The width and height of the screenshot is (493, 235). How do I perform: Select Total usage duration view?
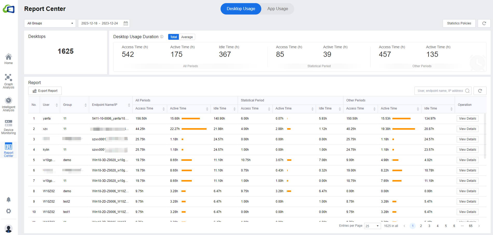[173, 37]
